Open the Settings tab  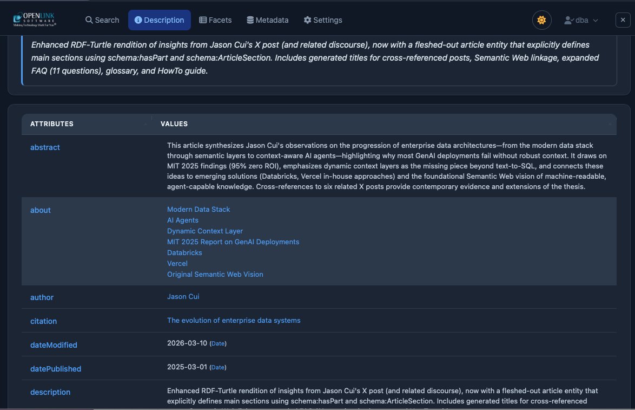tap(323, 20)
